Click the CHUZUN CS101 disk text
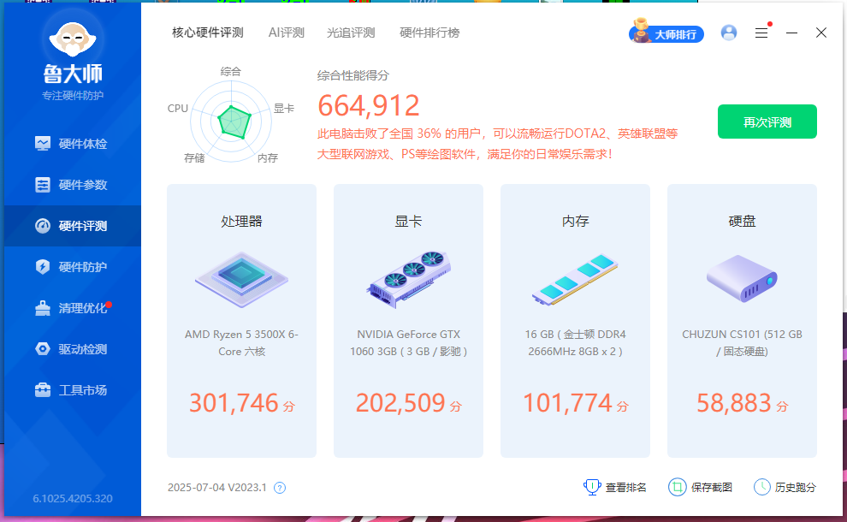 click(x=742, y=342)
